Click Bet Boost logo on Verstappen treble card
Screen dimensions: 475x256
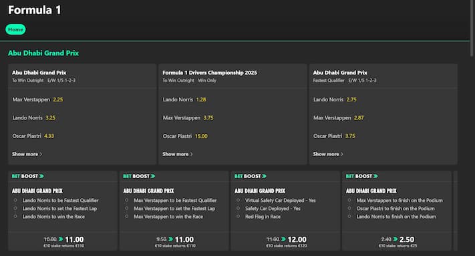coord(139,176)
